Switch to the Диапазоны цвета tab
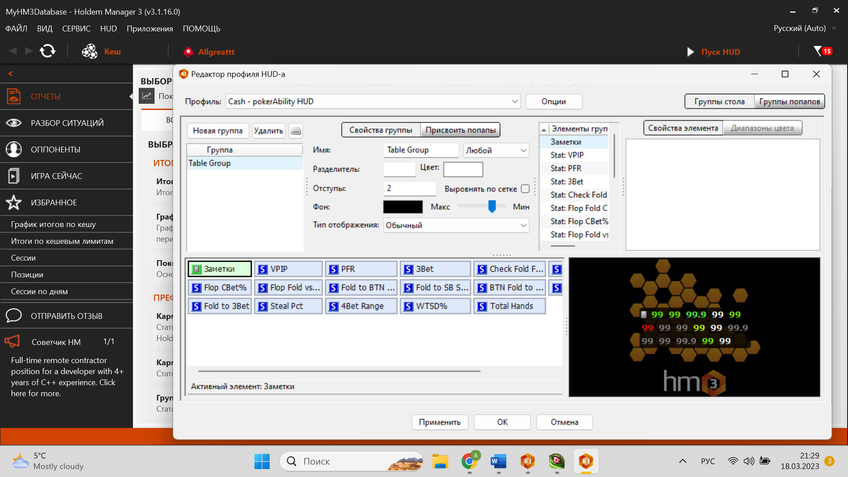Screen dimensions: 848x477 (762, 128)
